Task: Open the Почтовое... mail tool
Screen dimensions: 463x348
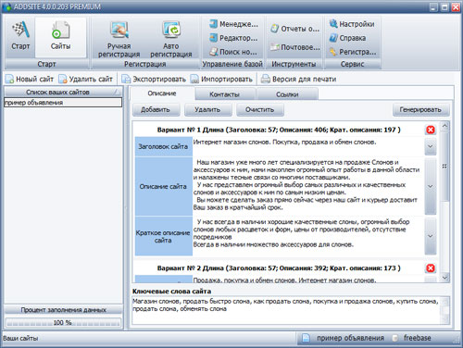Action: (295, 47)
